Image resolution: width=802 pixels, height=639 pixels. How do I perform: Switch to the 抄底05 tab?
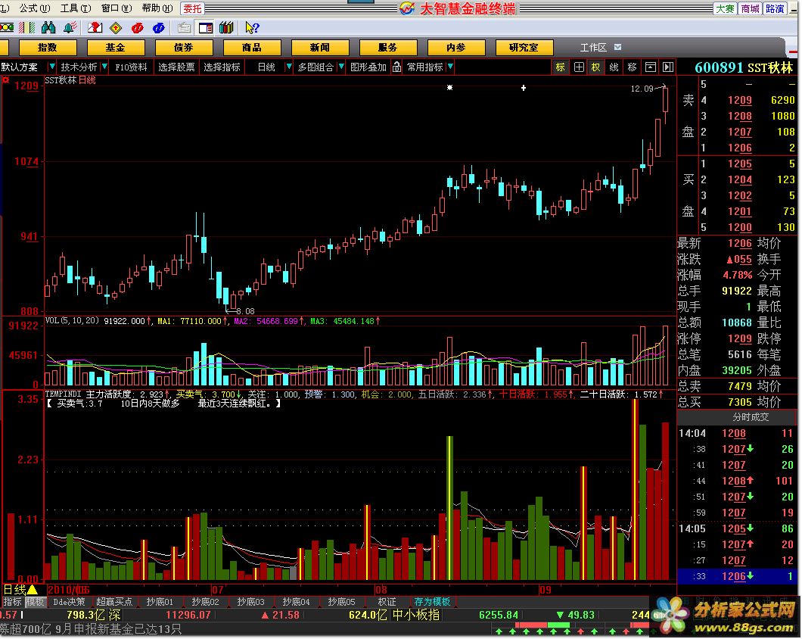pos(341,602)
